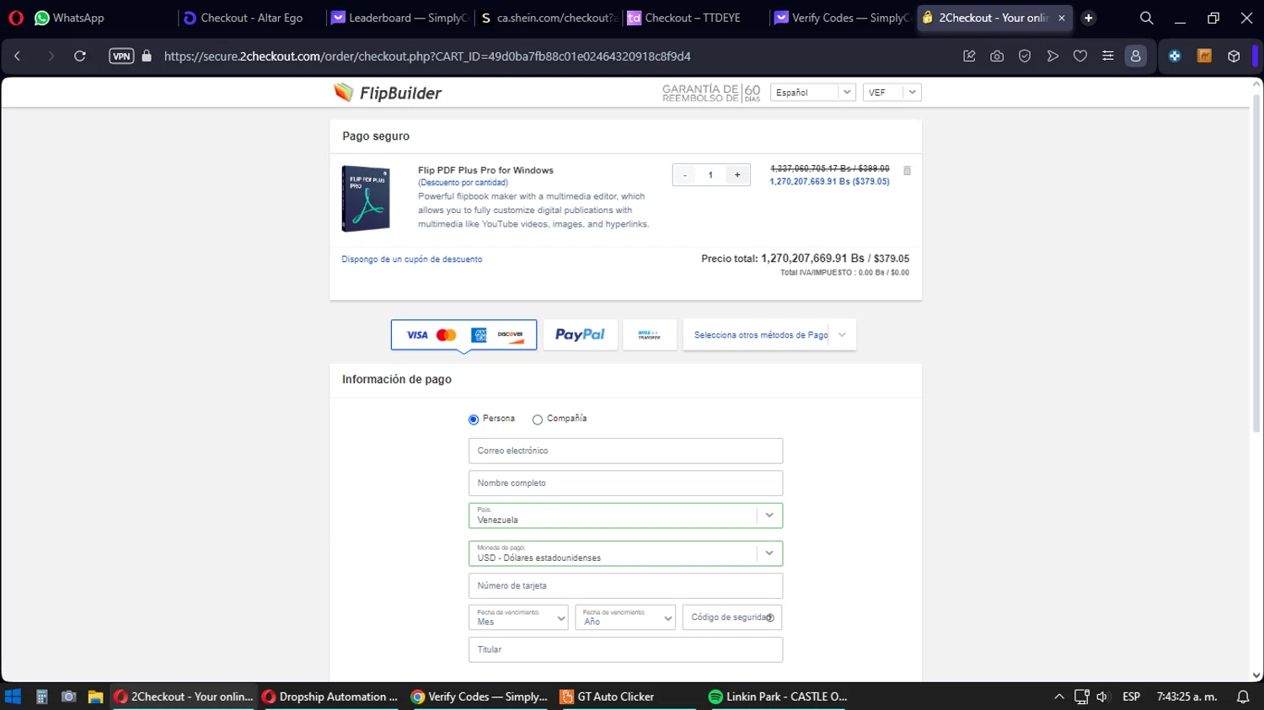The image size is (1264, 710).
Task: Toggle the VPN badge
Action: (121, 56)
